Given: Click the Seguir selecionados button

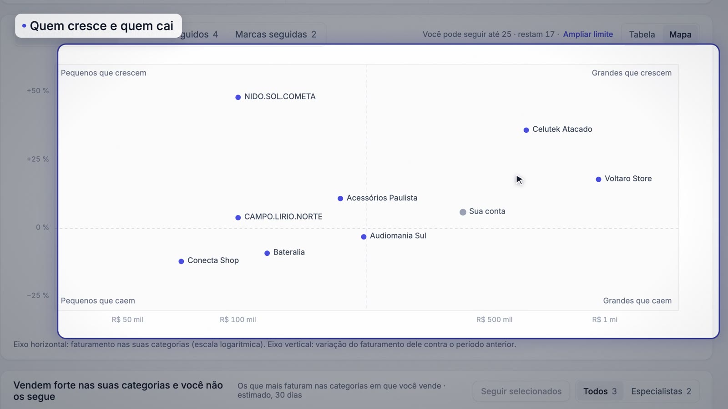Looking at the screenshot, I should pyautogui.click(x=521, y=391).
